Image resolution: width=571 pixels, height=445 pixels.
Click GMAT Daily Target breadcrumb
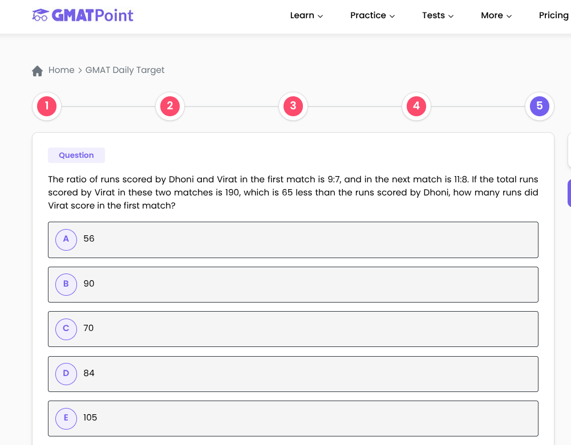coord(125,70)
